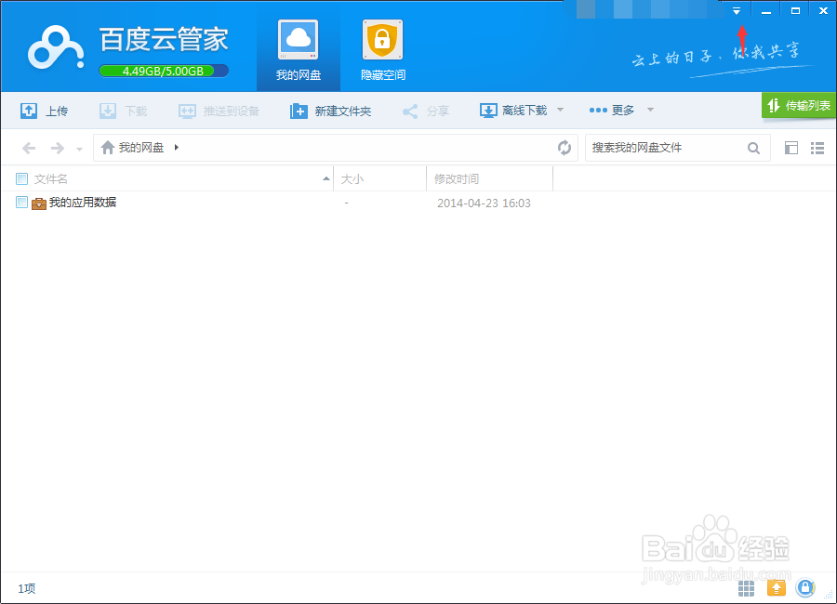This screenshot has height=604, width=837.
Task: Check the 我的应用数据 folder checkbox
Action: 21,202
